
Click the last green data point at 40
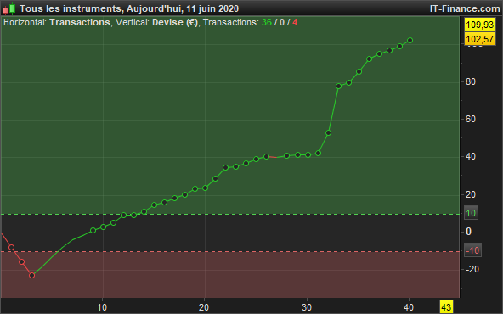(x=410, y=41)
